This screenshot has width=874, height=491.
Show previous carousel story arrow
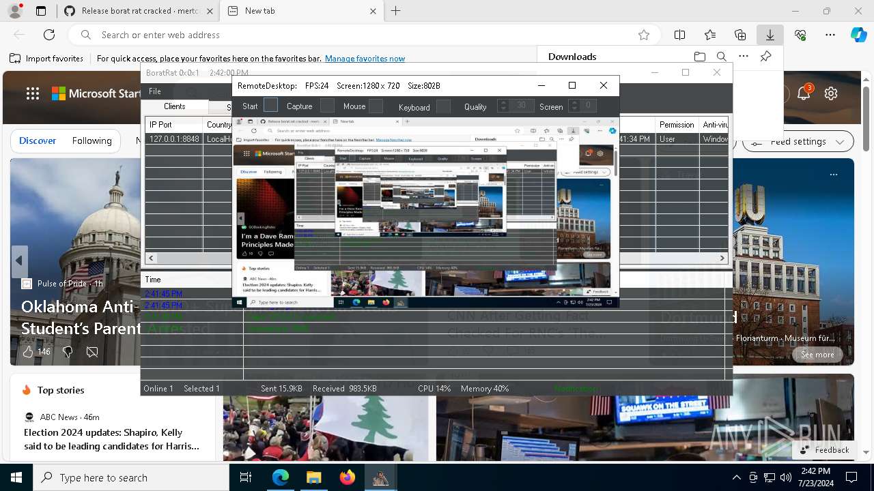coord(19,261)
